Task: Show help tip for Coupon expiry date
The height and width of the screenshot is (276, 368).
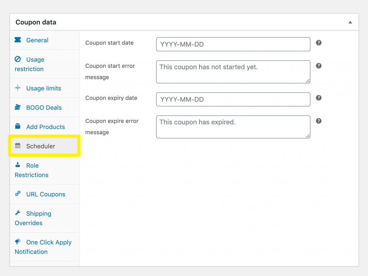Action: coord(318,98)
